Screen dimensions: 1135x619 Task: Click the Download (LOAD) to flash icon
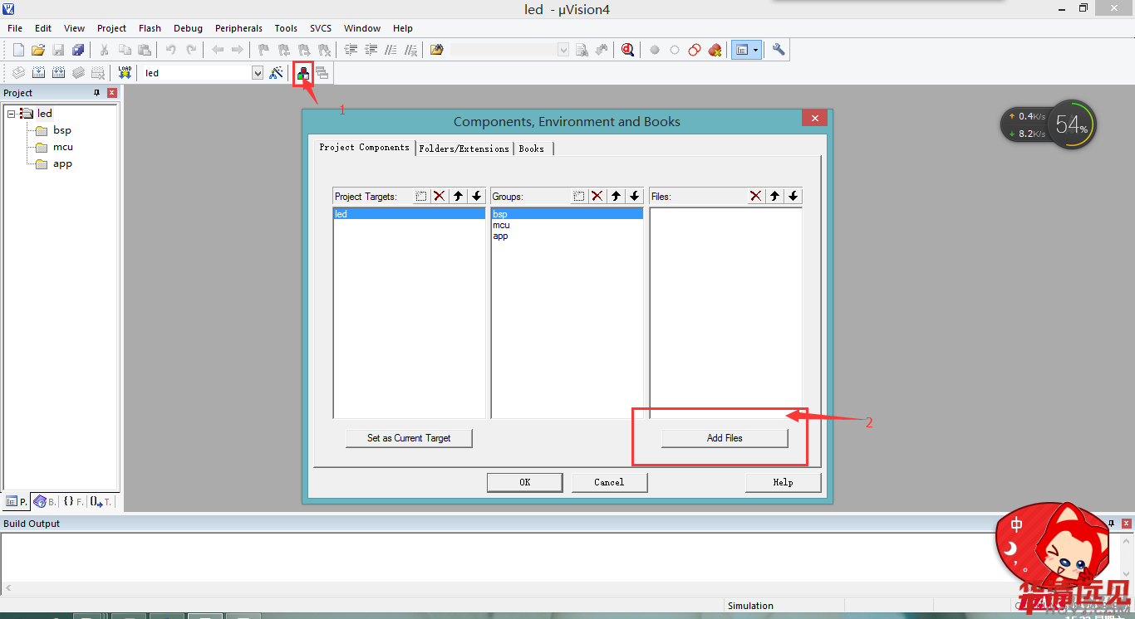pyautogui.click(x=125, y=73)
